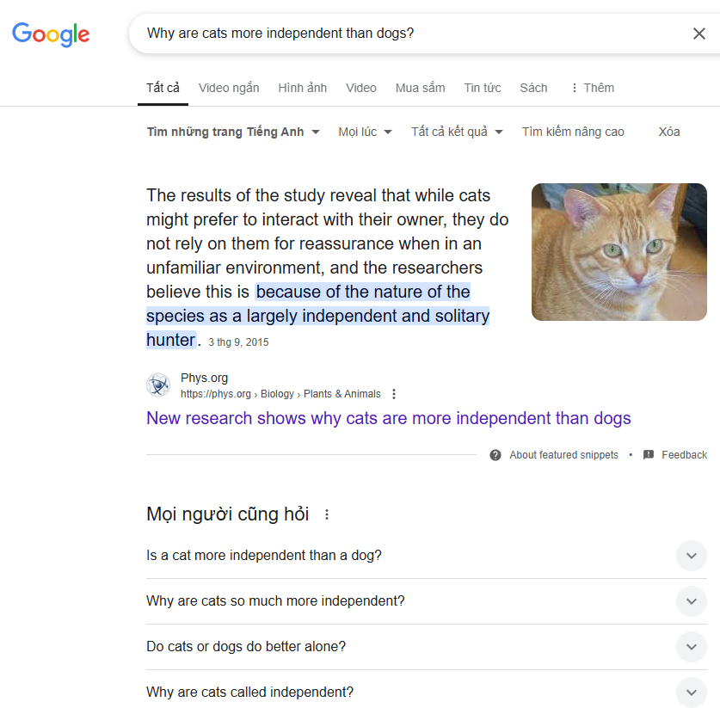
Task: Click the orange cat thumbnail image
Action: (x=618, y=252)
